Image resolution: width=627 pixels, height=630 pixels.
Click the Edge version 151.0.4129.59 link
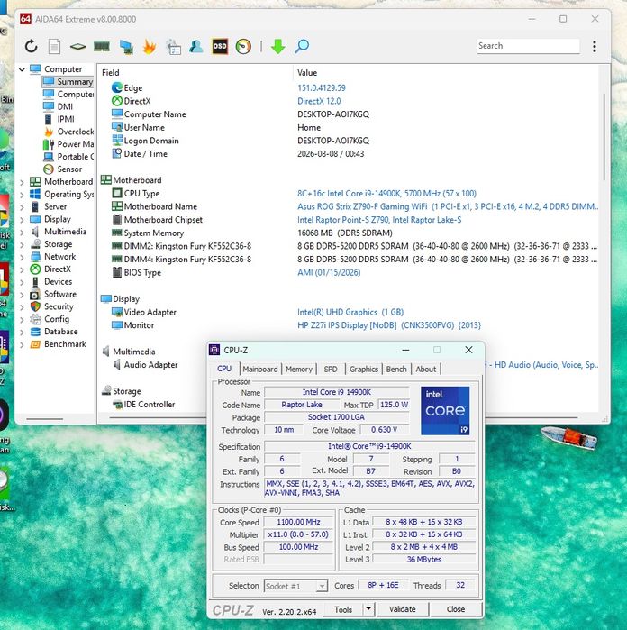click(x=322, y=87)
